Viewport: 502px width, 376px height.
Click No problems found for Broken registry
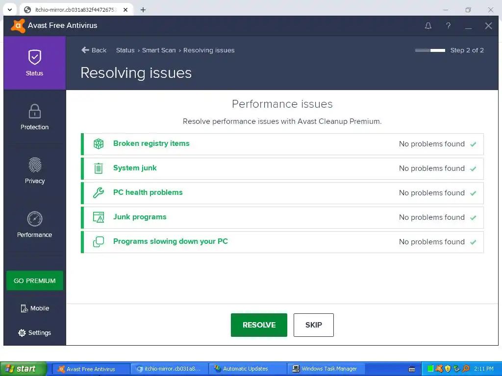[x=431, y=144]
